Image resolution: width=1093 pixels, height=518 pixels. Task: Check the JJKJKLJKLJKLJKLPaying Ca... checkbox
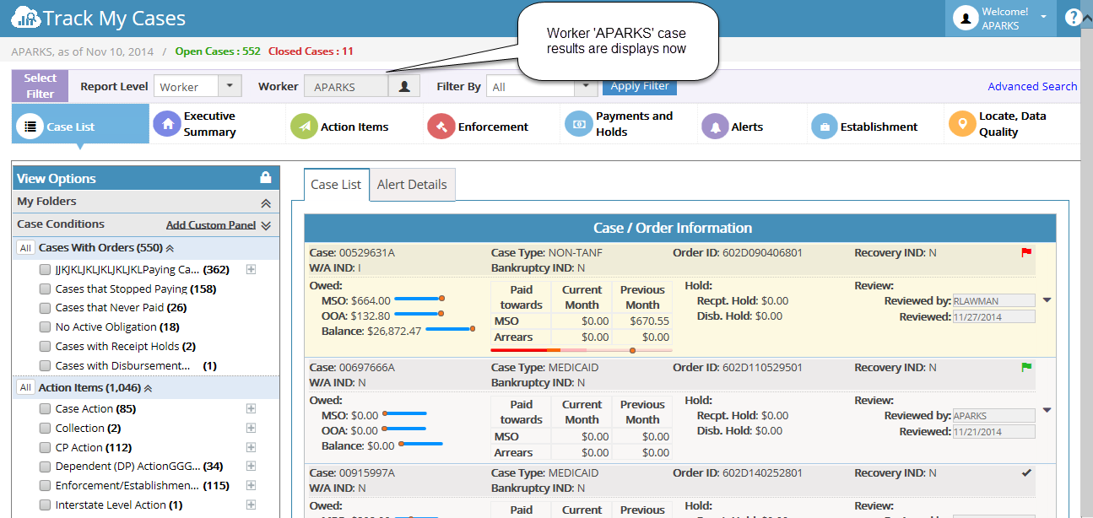(x=45, y=270)
